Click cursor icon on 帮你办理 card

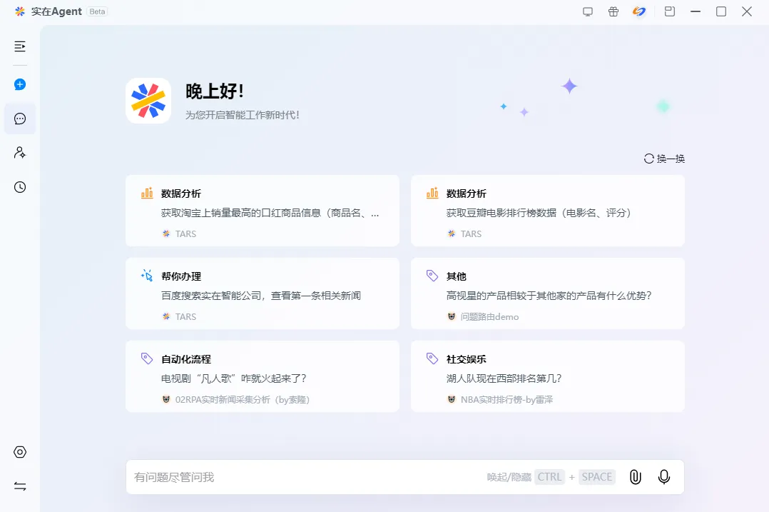[x=147, y=276]
